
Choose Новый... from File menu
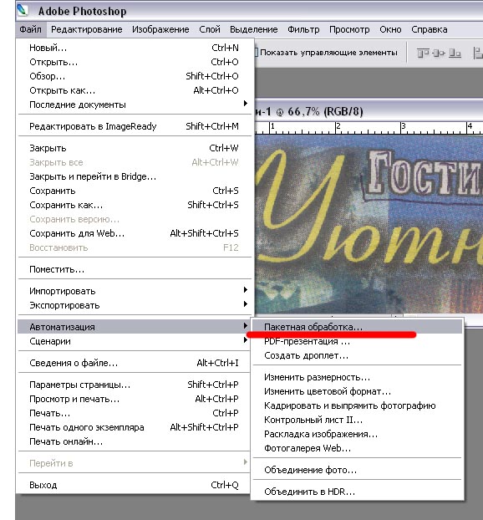tap(135, 48)
